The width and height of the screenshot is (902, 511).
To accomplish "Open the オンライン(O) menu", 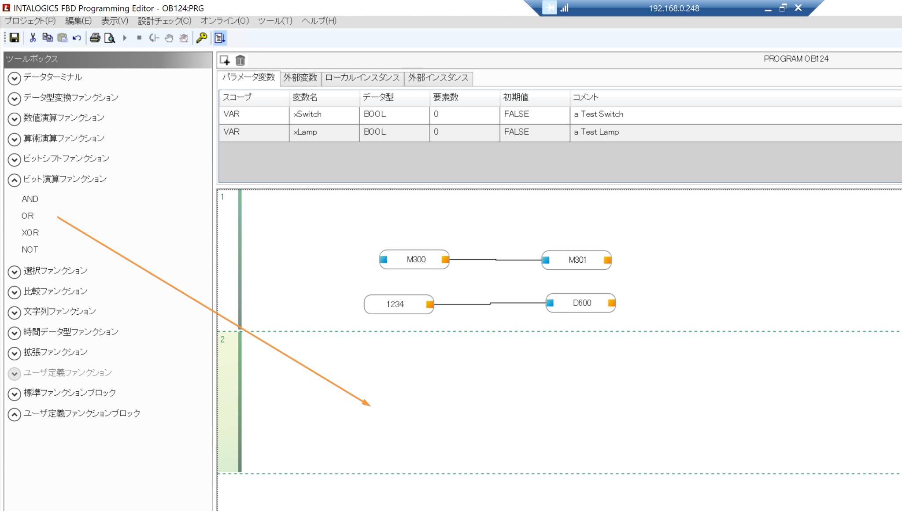I will click(x=225, y=21).
